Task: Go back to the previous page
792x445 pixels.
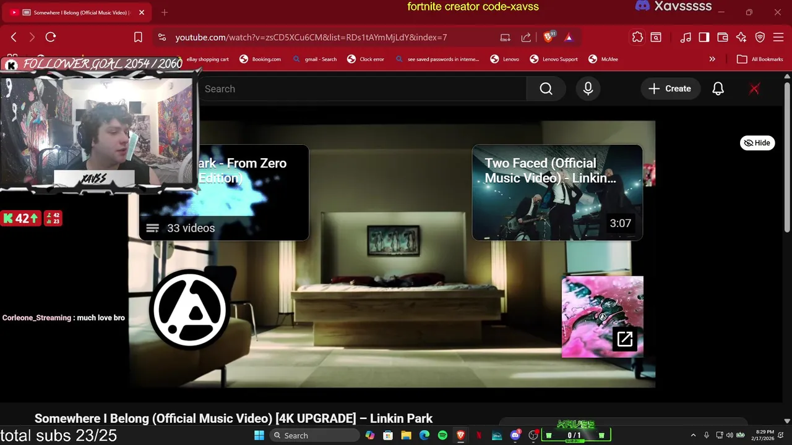Action: pyautogui.click(x=14, y=37)
